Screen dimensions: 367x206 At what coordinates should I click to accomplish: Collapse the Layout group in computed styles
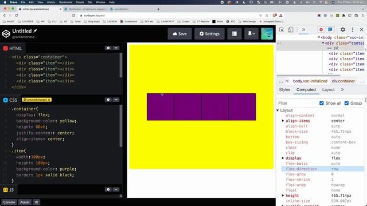(x=278, y=110)
